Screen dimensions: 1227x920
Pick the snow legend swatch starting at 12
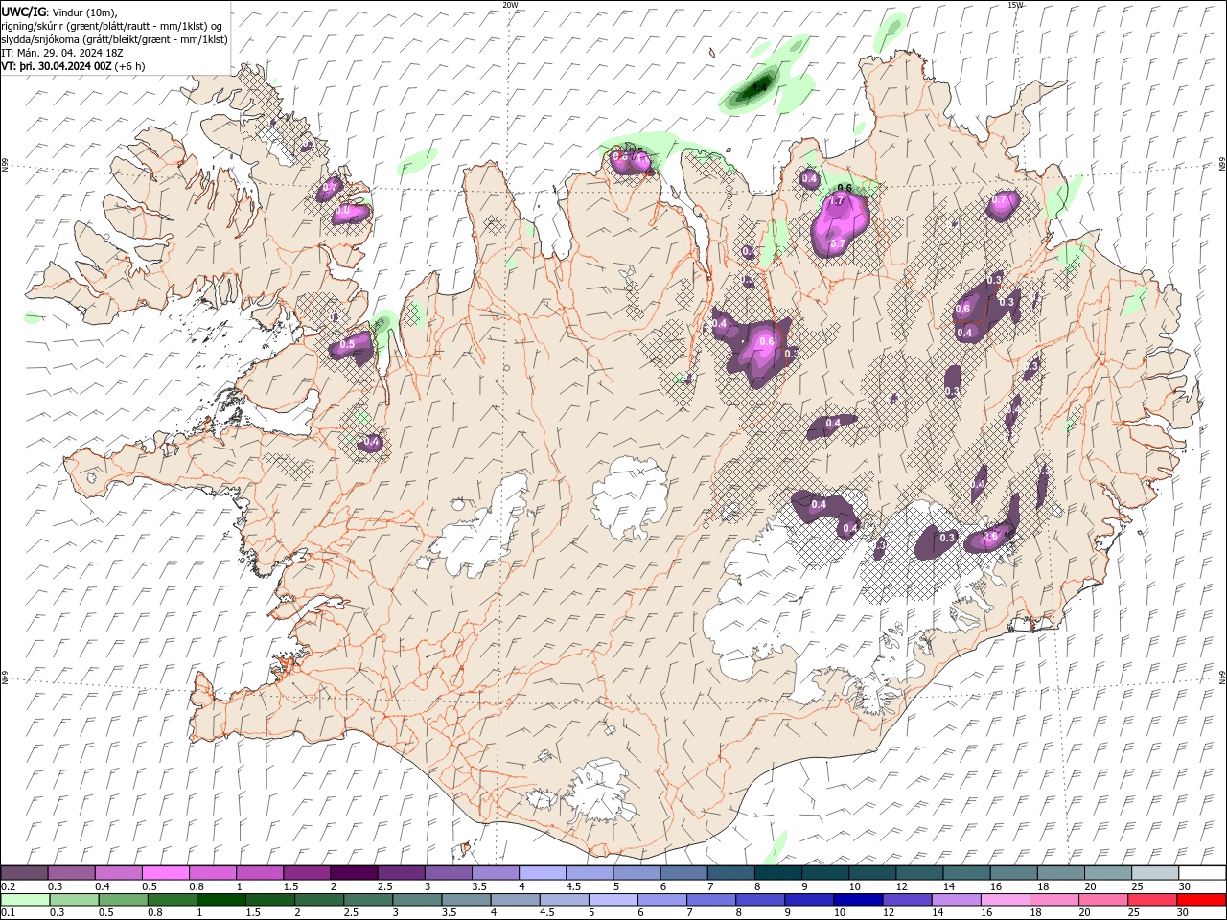(x=919, y=873)
